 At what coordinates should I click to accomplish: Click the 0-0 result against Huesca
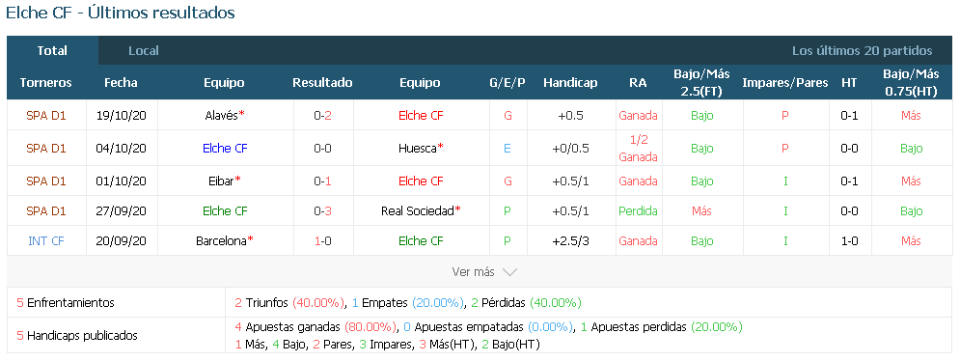tap(322, 149)
